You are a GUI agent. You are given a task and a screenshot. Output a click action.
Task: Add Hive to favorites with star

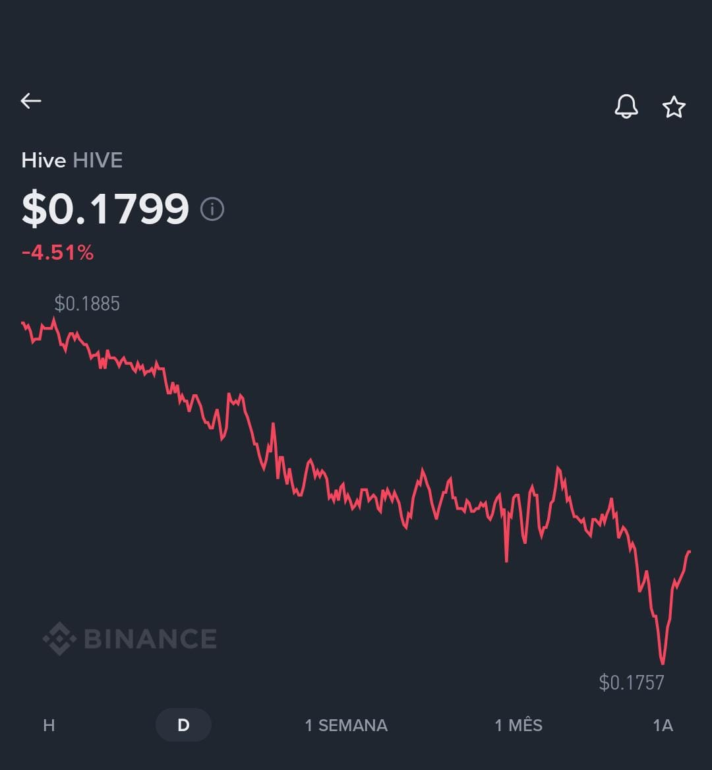tap(674, 107)
